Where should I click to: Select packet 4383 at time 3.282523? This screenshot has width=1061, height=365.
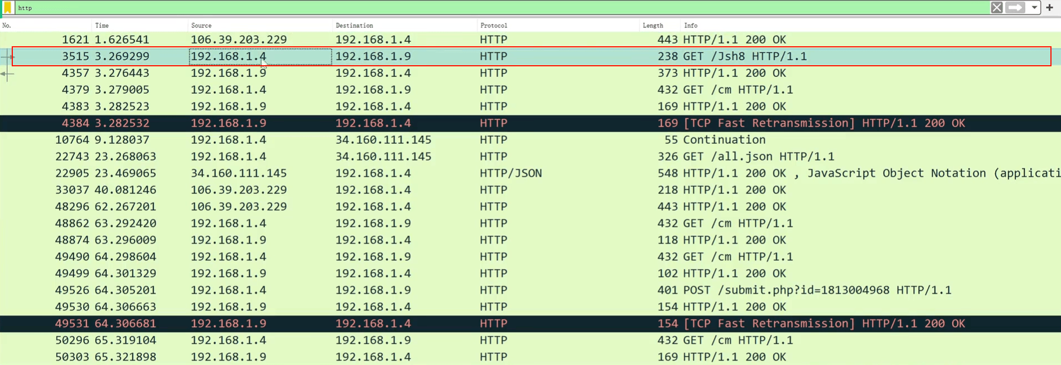(x=530, y=106)
